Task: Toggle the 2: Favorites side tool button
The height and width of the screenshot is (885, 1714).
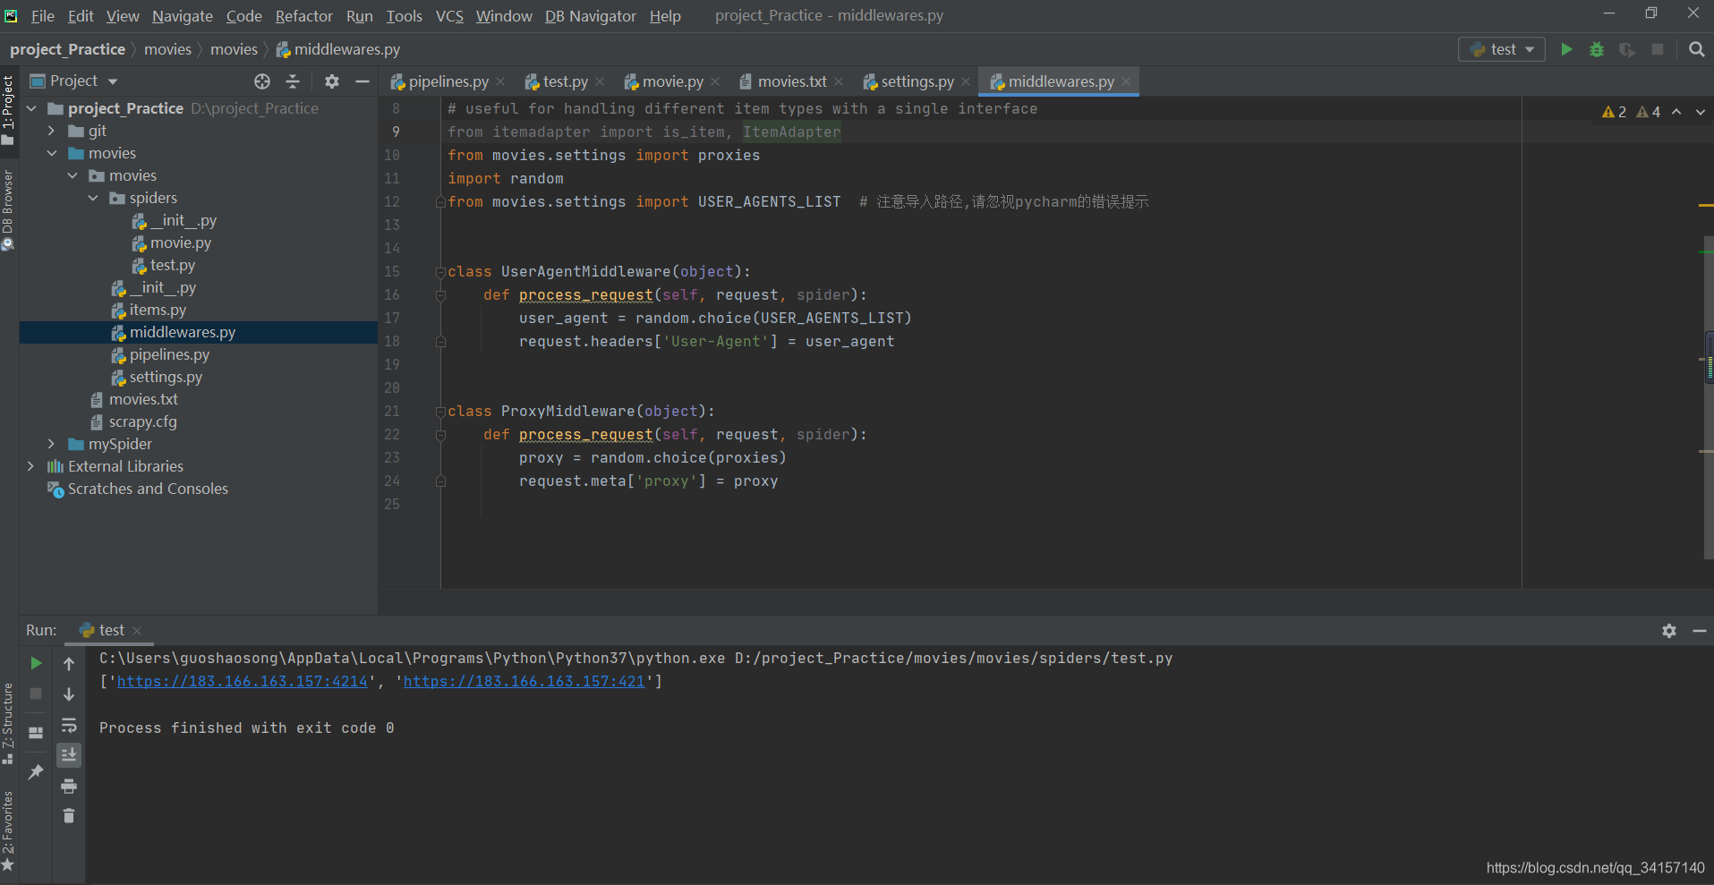Action: 8,831
